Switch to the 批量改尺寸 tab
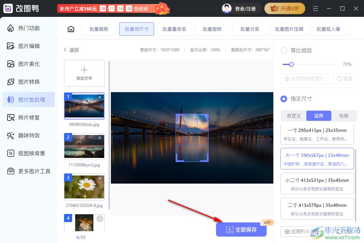 [x=136, y=29]
